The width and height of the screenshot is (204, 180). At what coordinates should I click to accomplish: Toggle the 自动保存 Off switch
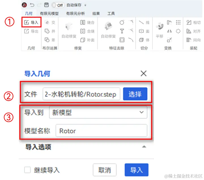click(x=58, y=5)
